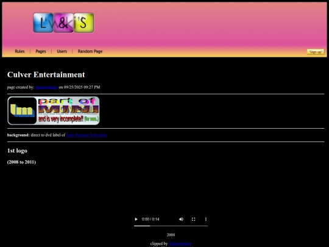Click the '1st logo' heading
This screenshot has height=247, width=329.
pyautogui.click(x=17, y=151)
